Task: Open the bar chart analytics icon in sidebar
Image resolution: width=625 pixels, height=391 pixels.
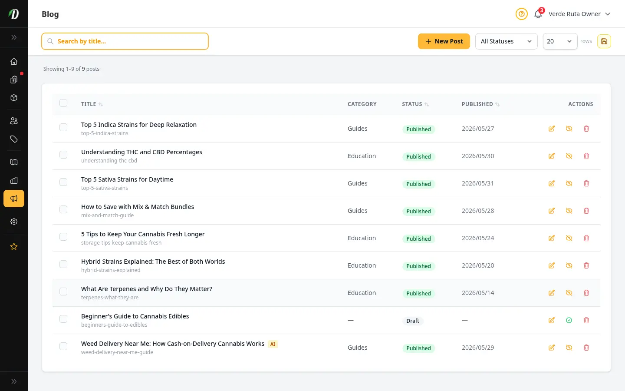Action: pos(14,180)
